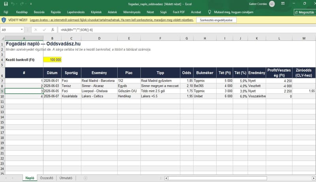
Task: Expand the Name Box dropdown arrow
Action: point(22,30)
